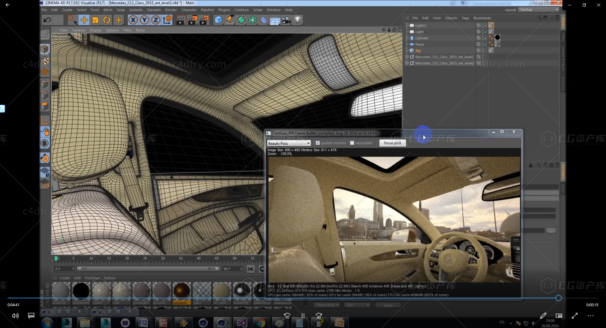Open the Beauty Pass dropdown

(x=289, y=143)
